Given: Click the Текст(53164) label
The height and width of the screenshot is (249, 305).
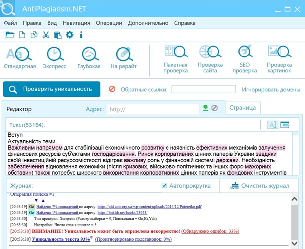Looking at the screenshot, I should coord(27,125).
